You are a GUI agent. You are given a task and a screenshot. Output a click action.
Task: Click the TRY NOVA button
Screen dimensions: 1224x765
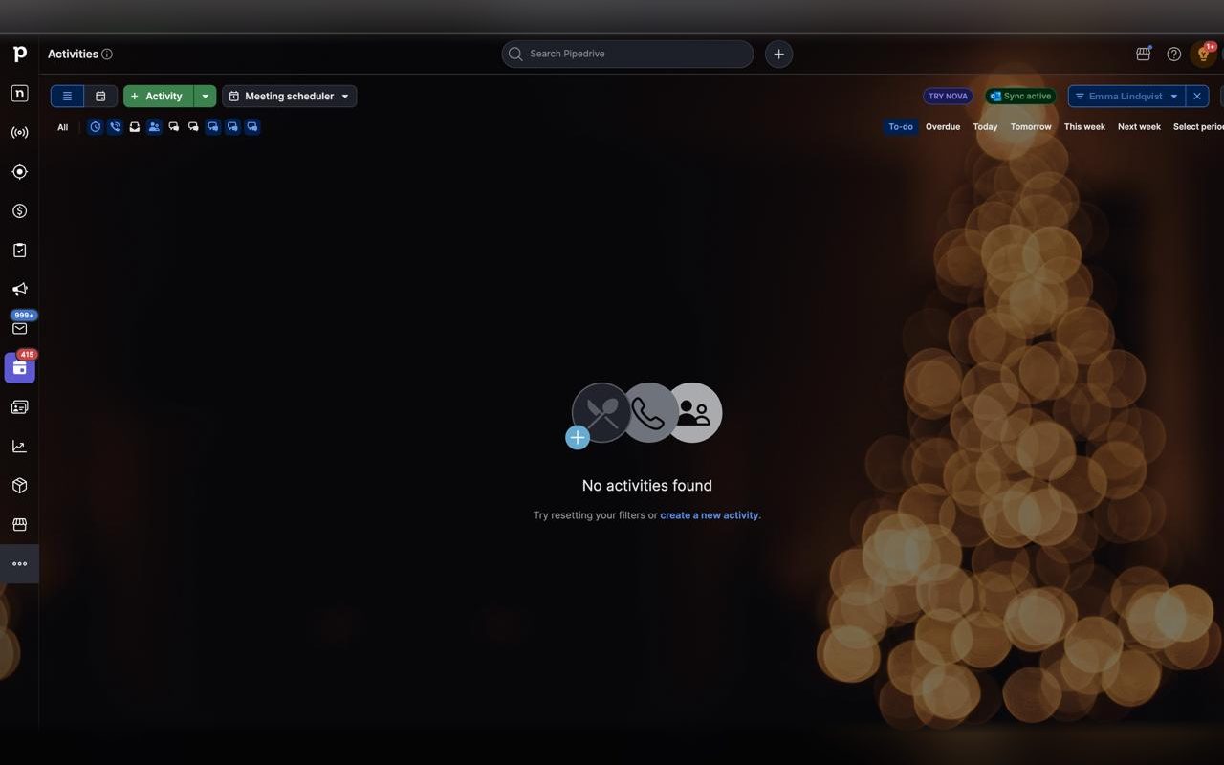(948, 97)
